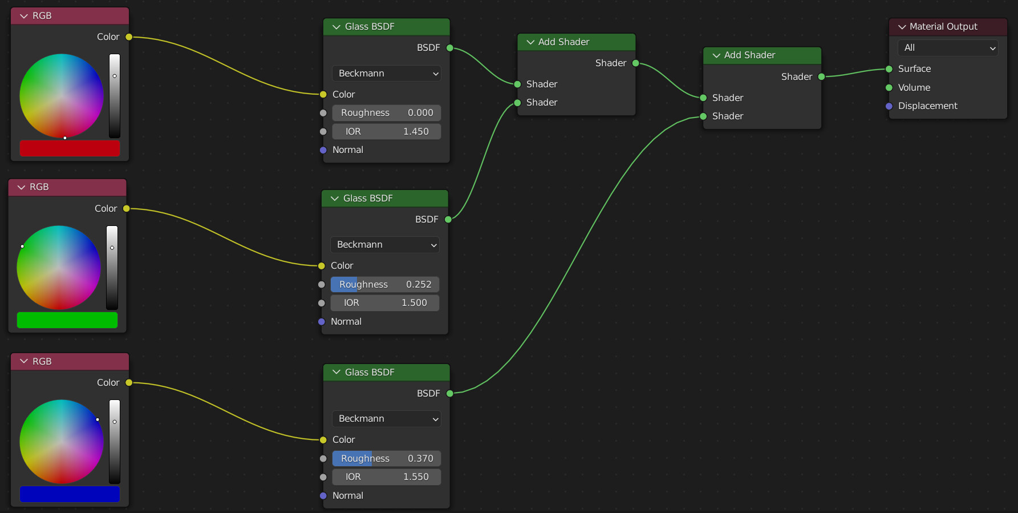Click the socket beside the Roughness 0.252 field
1018x513 pixels.
322,284
